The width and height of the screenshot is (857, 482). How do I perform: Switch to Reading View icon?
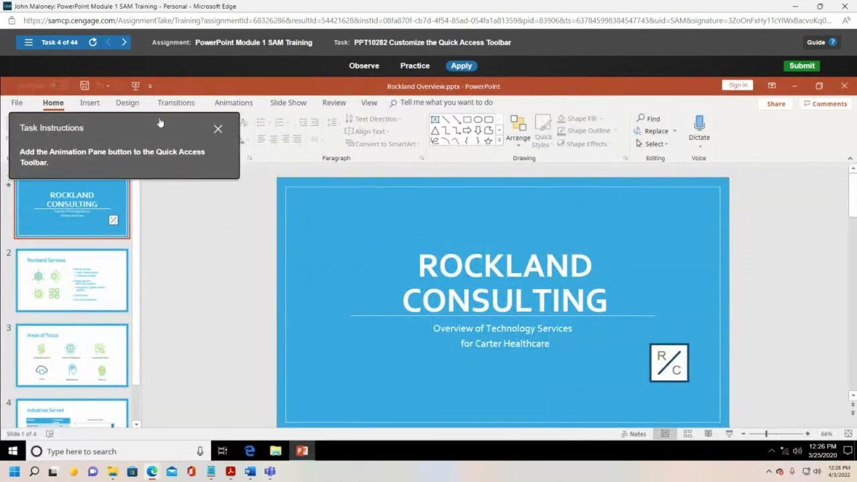[708, 434]
